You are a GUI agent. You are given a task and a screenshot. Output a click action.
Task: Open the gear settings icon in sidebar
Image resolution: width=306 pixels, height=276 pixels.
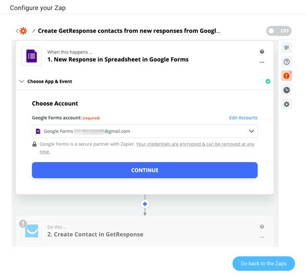click(x=286, y=104)
